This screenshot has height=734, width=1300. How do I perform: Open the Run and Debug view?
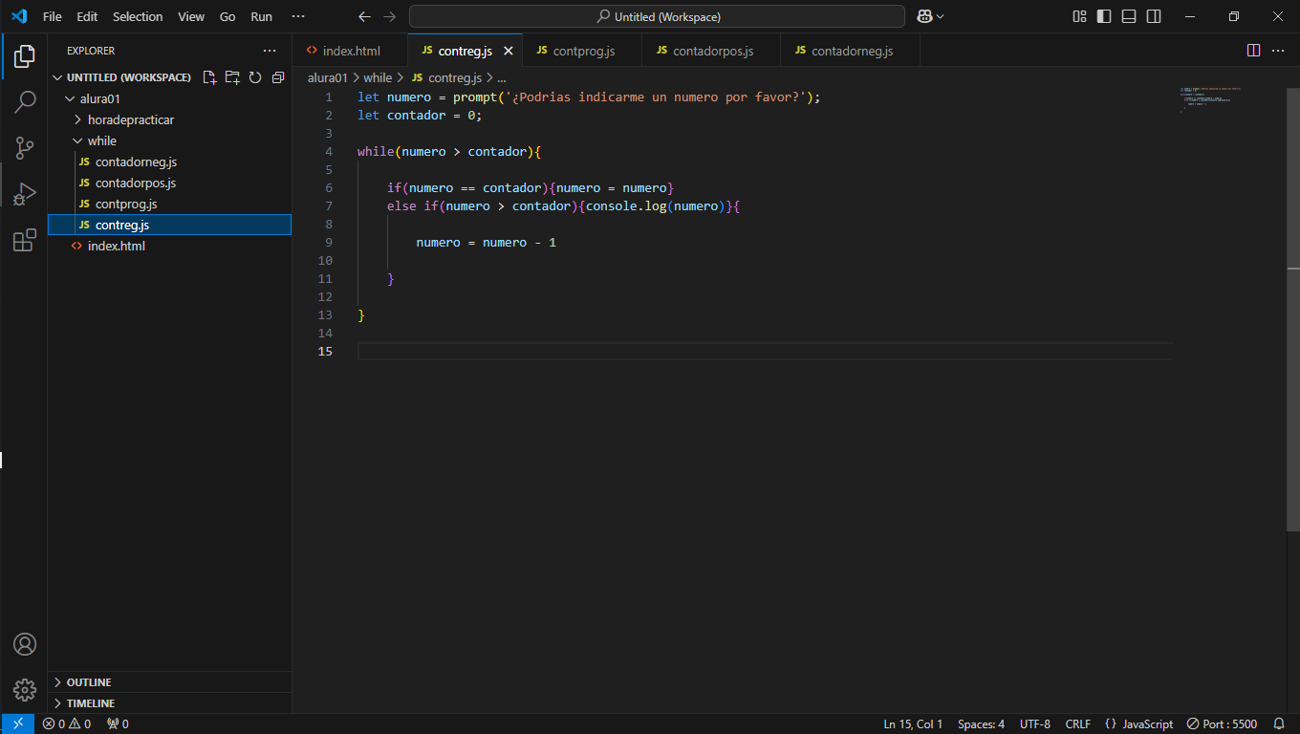pyautogui.click(x=25, y=194)
